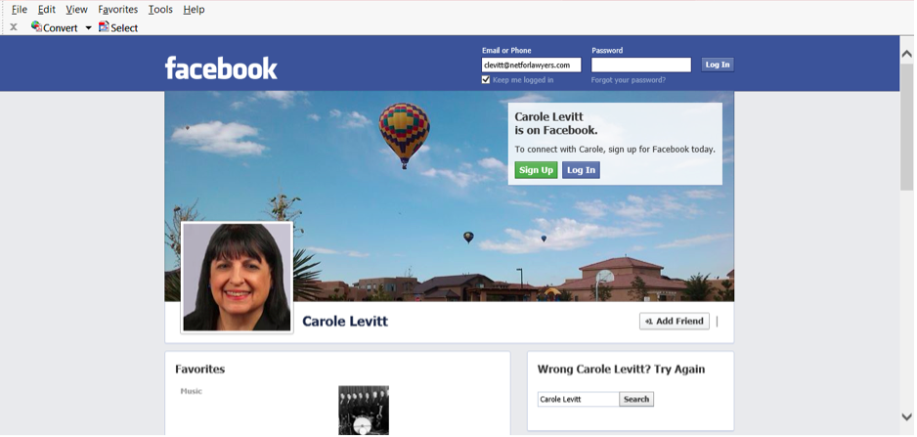Click the Favorites section heading

coord(200,370)
